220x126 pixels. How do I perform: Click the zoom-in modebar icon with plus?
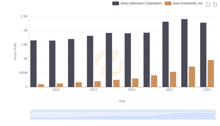point(208,4)
